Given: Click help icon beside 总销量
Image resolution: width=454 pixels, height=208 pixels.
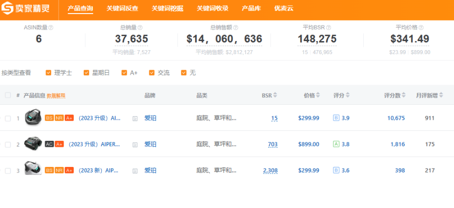Looking at the screenshot, I should 140,28.
